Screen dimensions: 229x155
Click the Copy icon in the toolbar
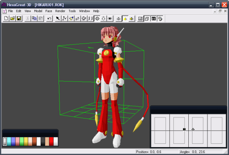[x=34, y=19]
